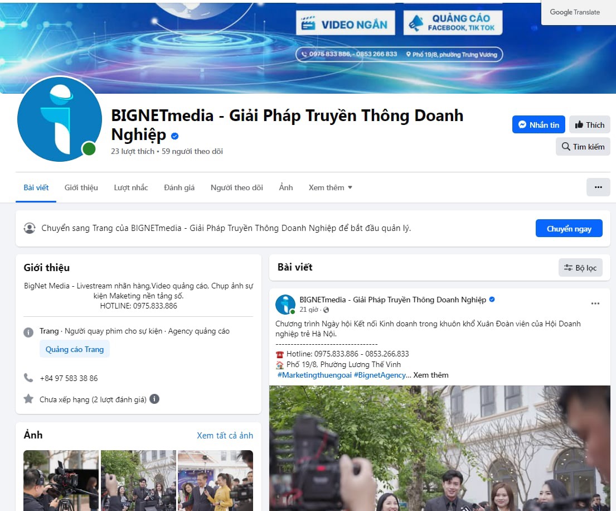Click 23 lượt thích count
Viewport: 616px width, 511px height.
(x=132, y=151)
